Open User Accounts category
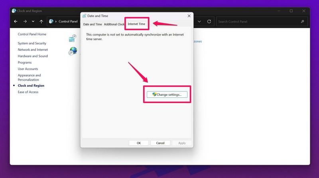The width and height of the screenshot is (319, 178). [x=28, y=69]
